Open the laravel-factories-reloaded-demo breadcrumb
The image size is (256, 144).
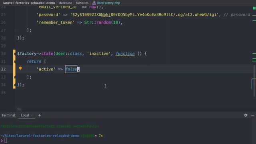pos(29,3)
